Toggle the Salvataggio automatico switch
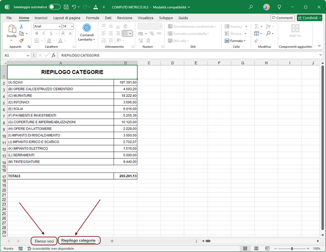This screenshot has width=326, height=252. coord(54,7)
